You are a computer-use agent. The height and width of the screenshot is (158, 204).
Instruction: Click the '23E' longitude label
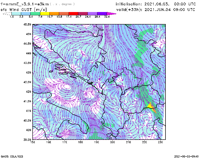click(160, 142)
